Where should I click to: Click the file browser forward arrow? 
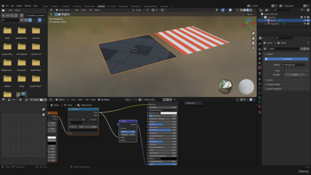8,16
